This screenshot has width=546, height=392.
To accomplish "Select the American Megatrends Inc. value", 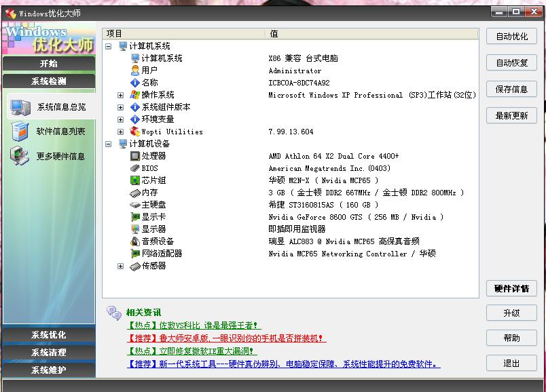I will click(x=329, y=168).
